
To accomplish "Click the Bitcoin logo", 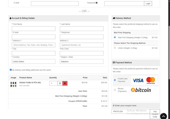I will point(141,90).
